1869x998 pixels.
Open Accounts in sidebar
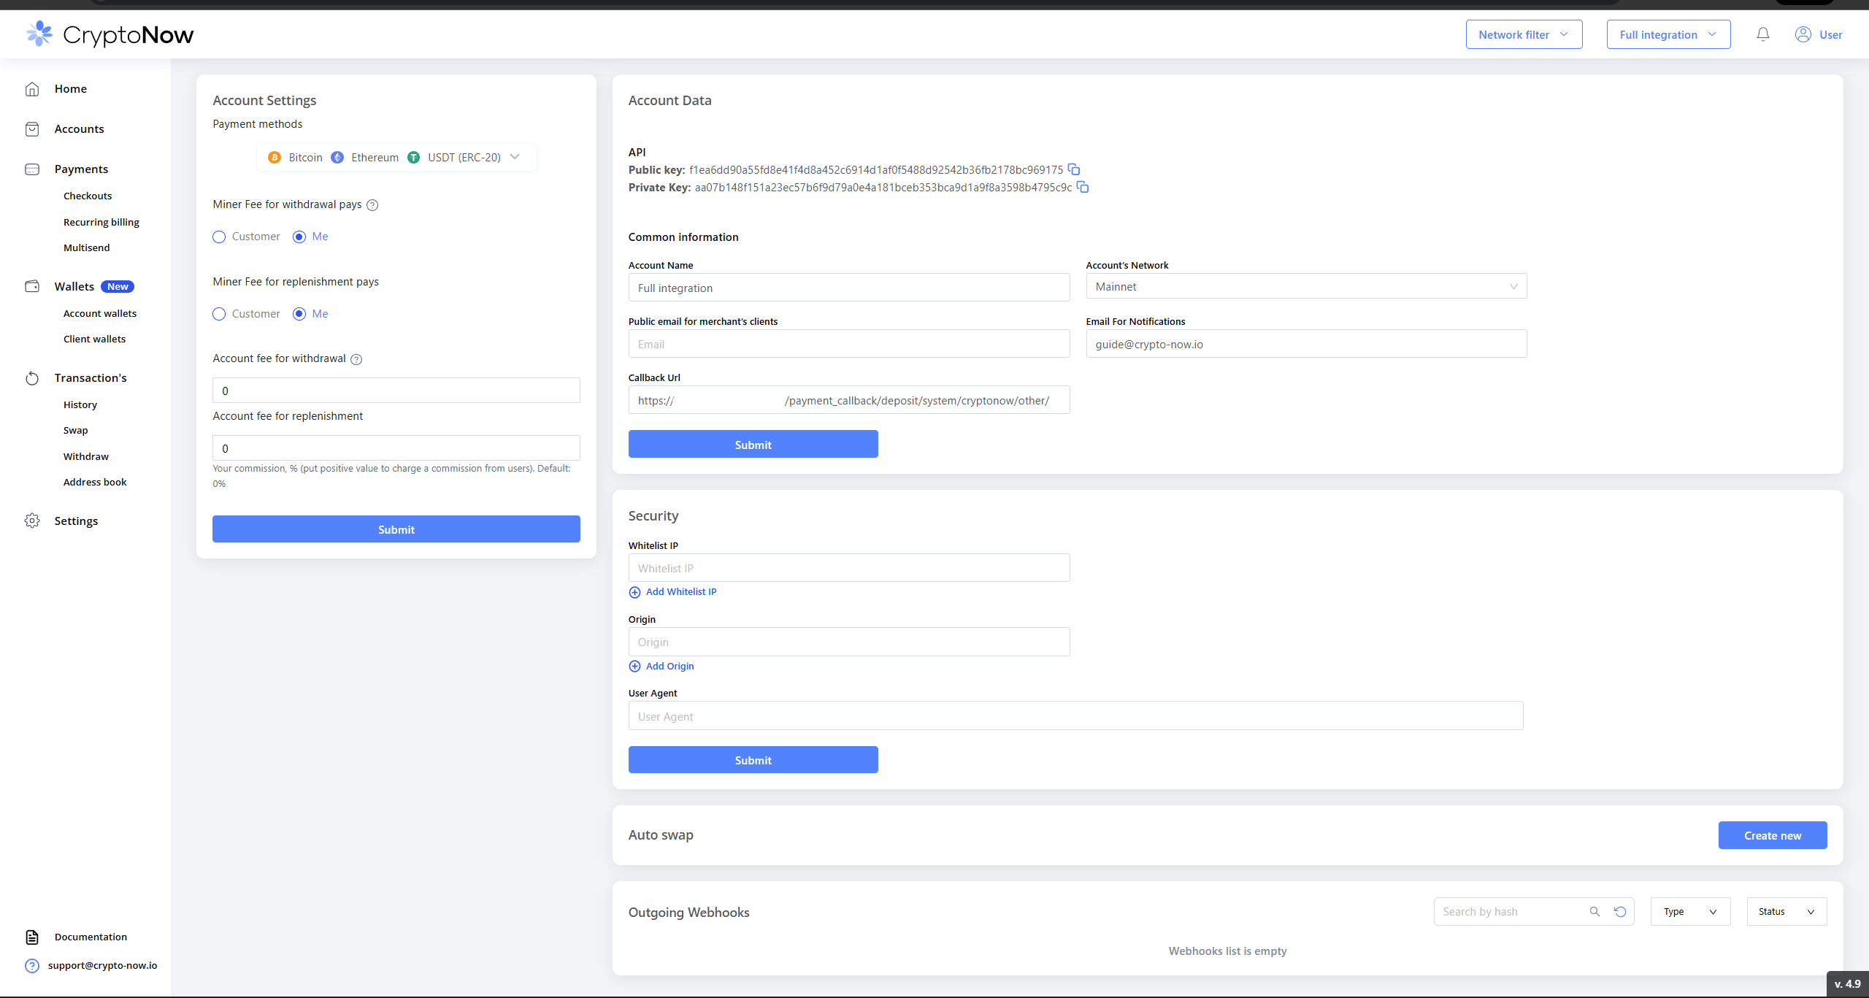click(x=79, y=129)
